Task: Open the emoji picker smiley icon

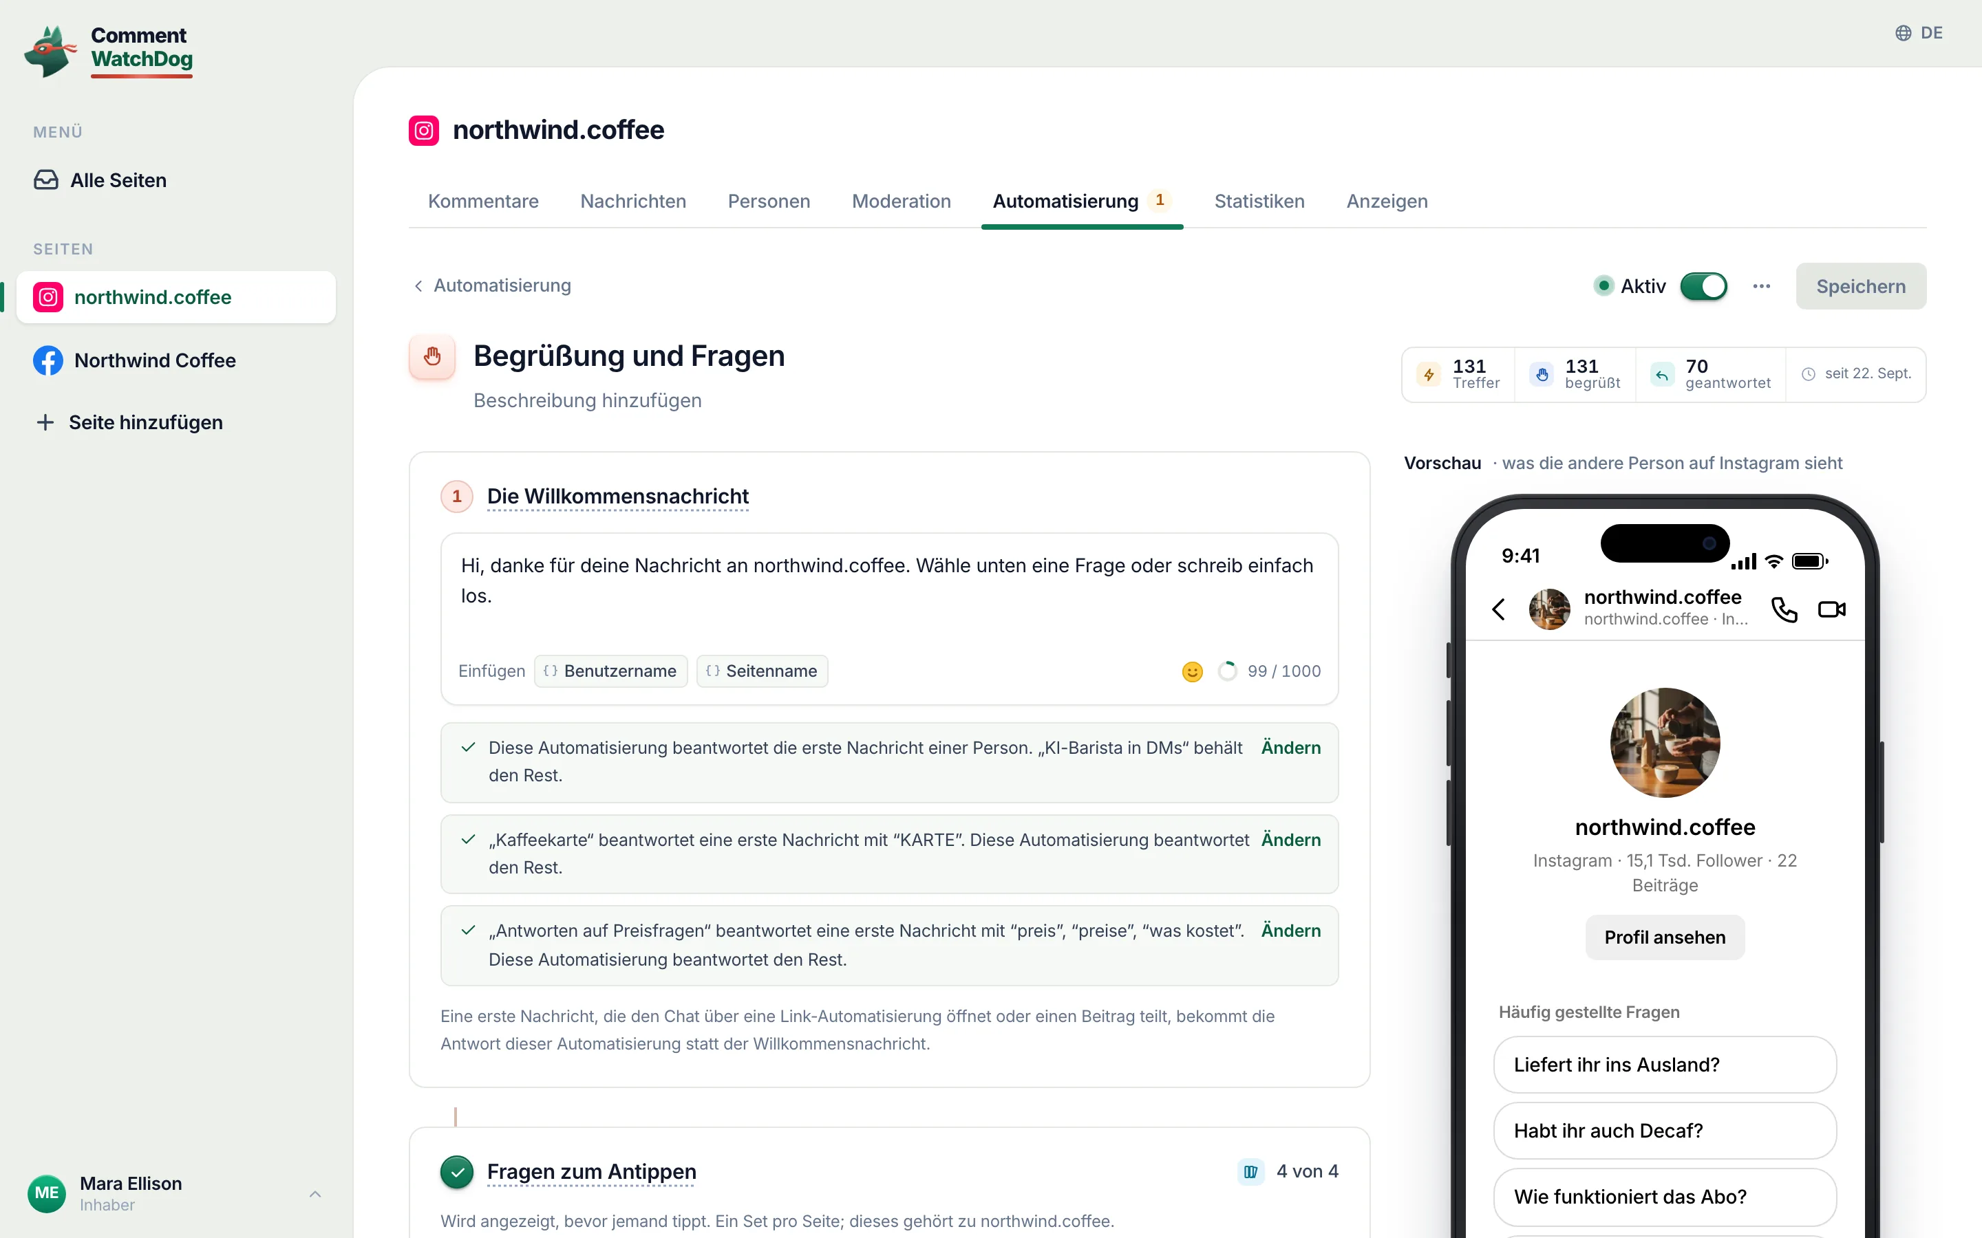Action: tap(1193, 671)
